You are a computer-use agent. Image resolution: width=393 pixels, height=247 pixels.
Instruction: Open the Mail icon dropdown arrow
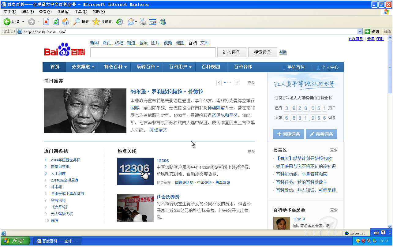coord(136,22)
